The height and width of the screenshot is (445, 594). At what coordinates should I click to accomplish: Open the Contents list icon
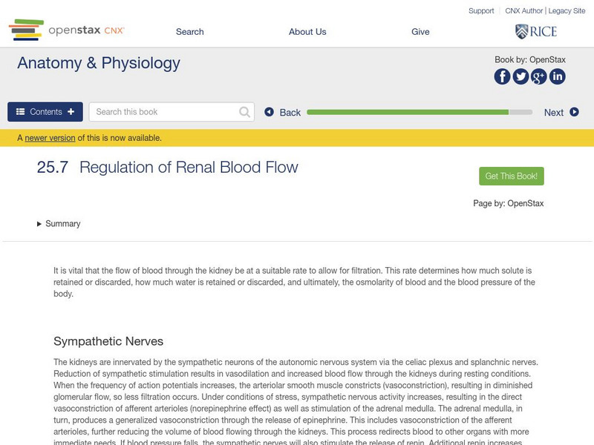tap(20, 111)
